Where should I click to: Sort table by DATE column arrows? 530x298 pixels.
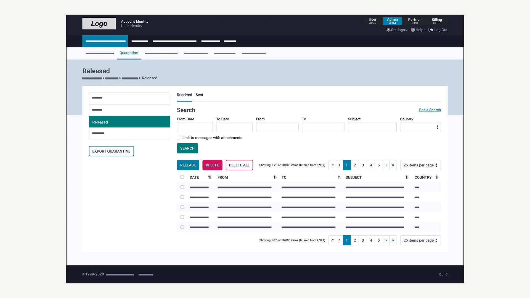210,177
